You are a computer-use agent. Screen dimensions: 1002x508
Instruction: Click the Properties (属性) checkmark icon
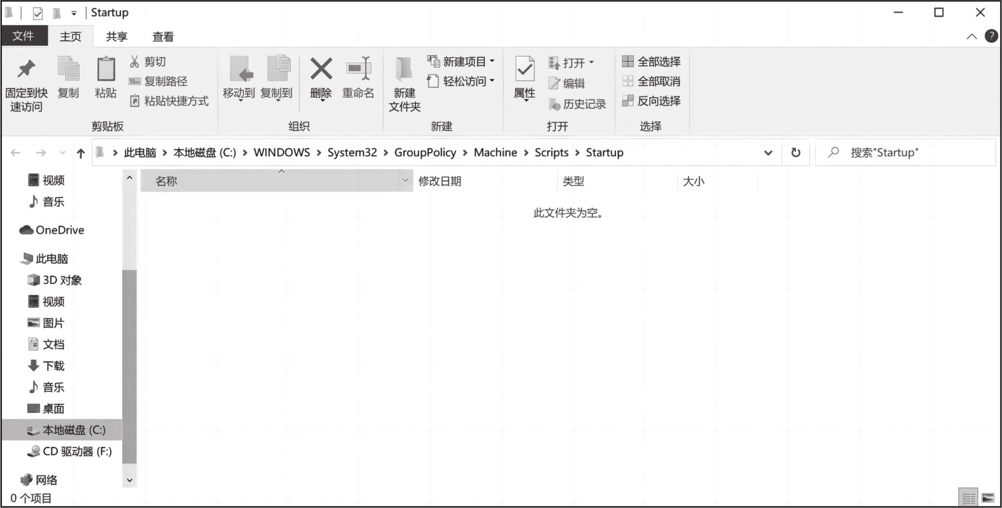point(525,69)
